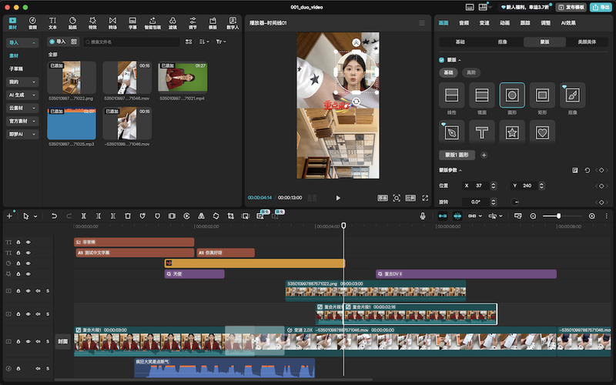
Task: Open the media sort order dropdown
Action: click(203, 42)
